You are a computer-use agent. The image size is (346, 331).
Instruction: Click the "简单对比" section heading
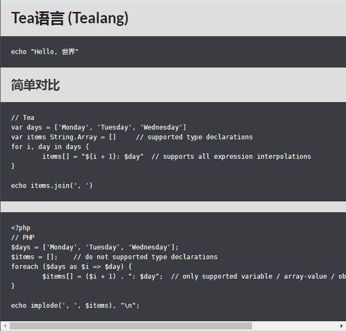[35, 85]
